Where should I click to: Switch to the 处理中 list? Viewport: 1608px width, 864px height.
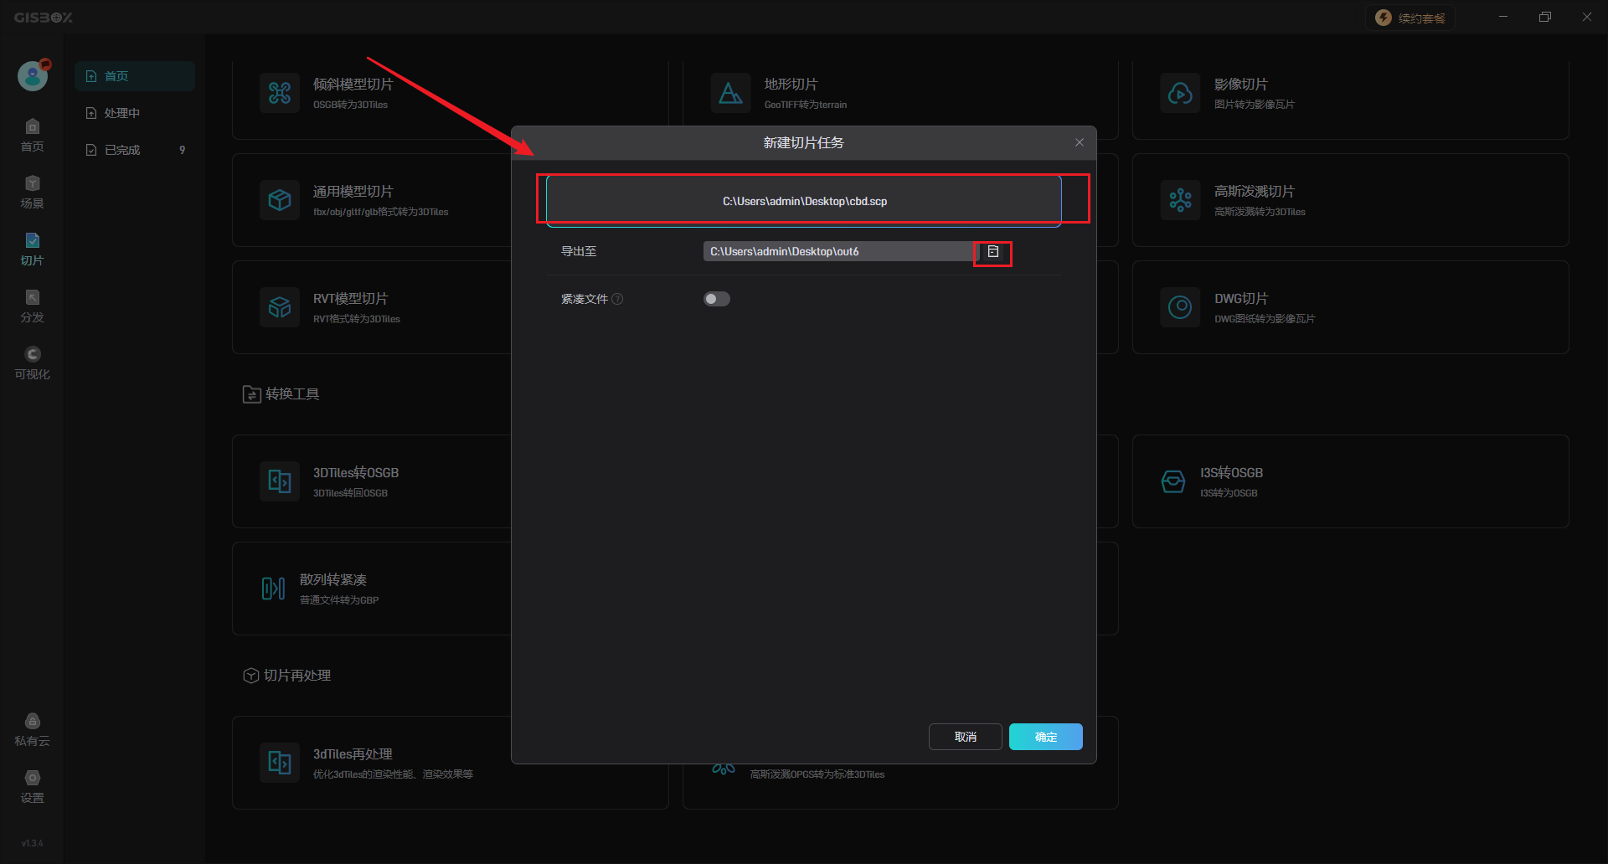tap(122, 113)
